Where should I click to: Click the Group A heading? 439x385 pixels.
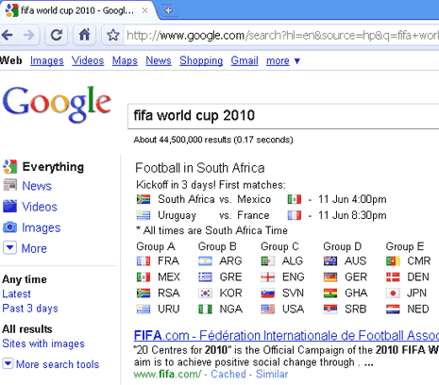156,246
